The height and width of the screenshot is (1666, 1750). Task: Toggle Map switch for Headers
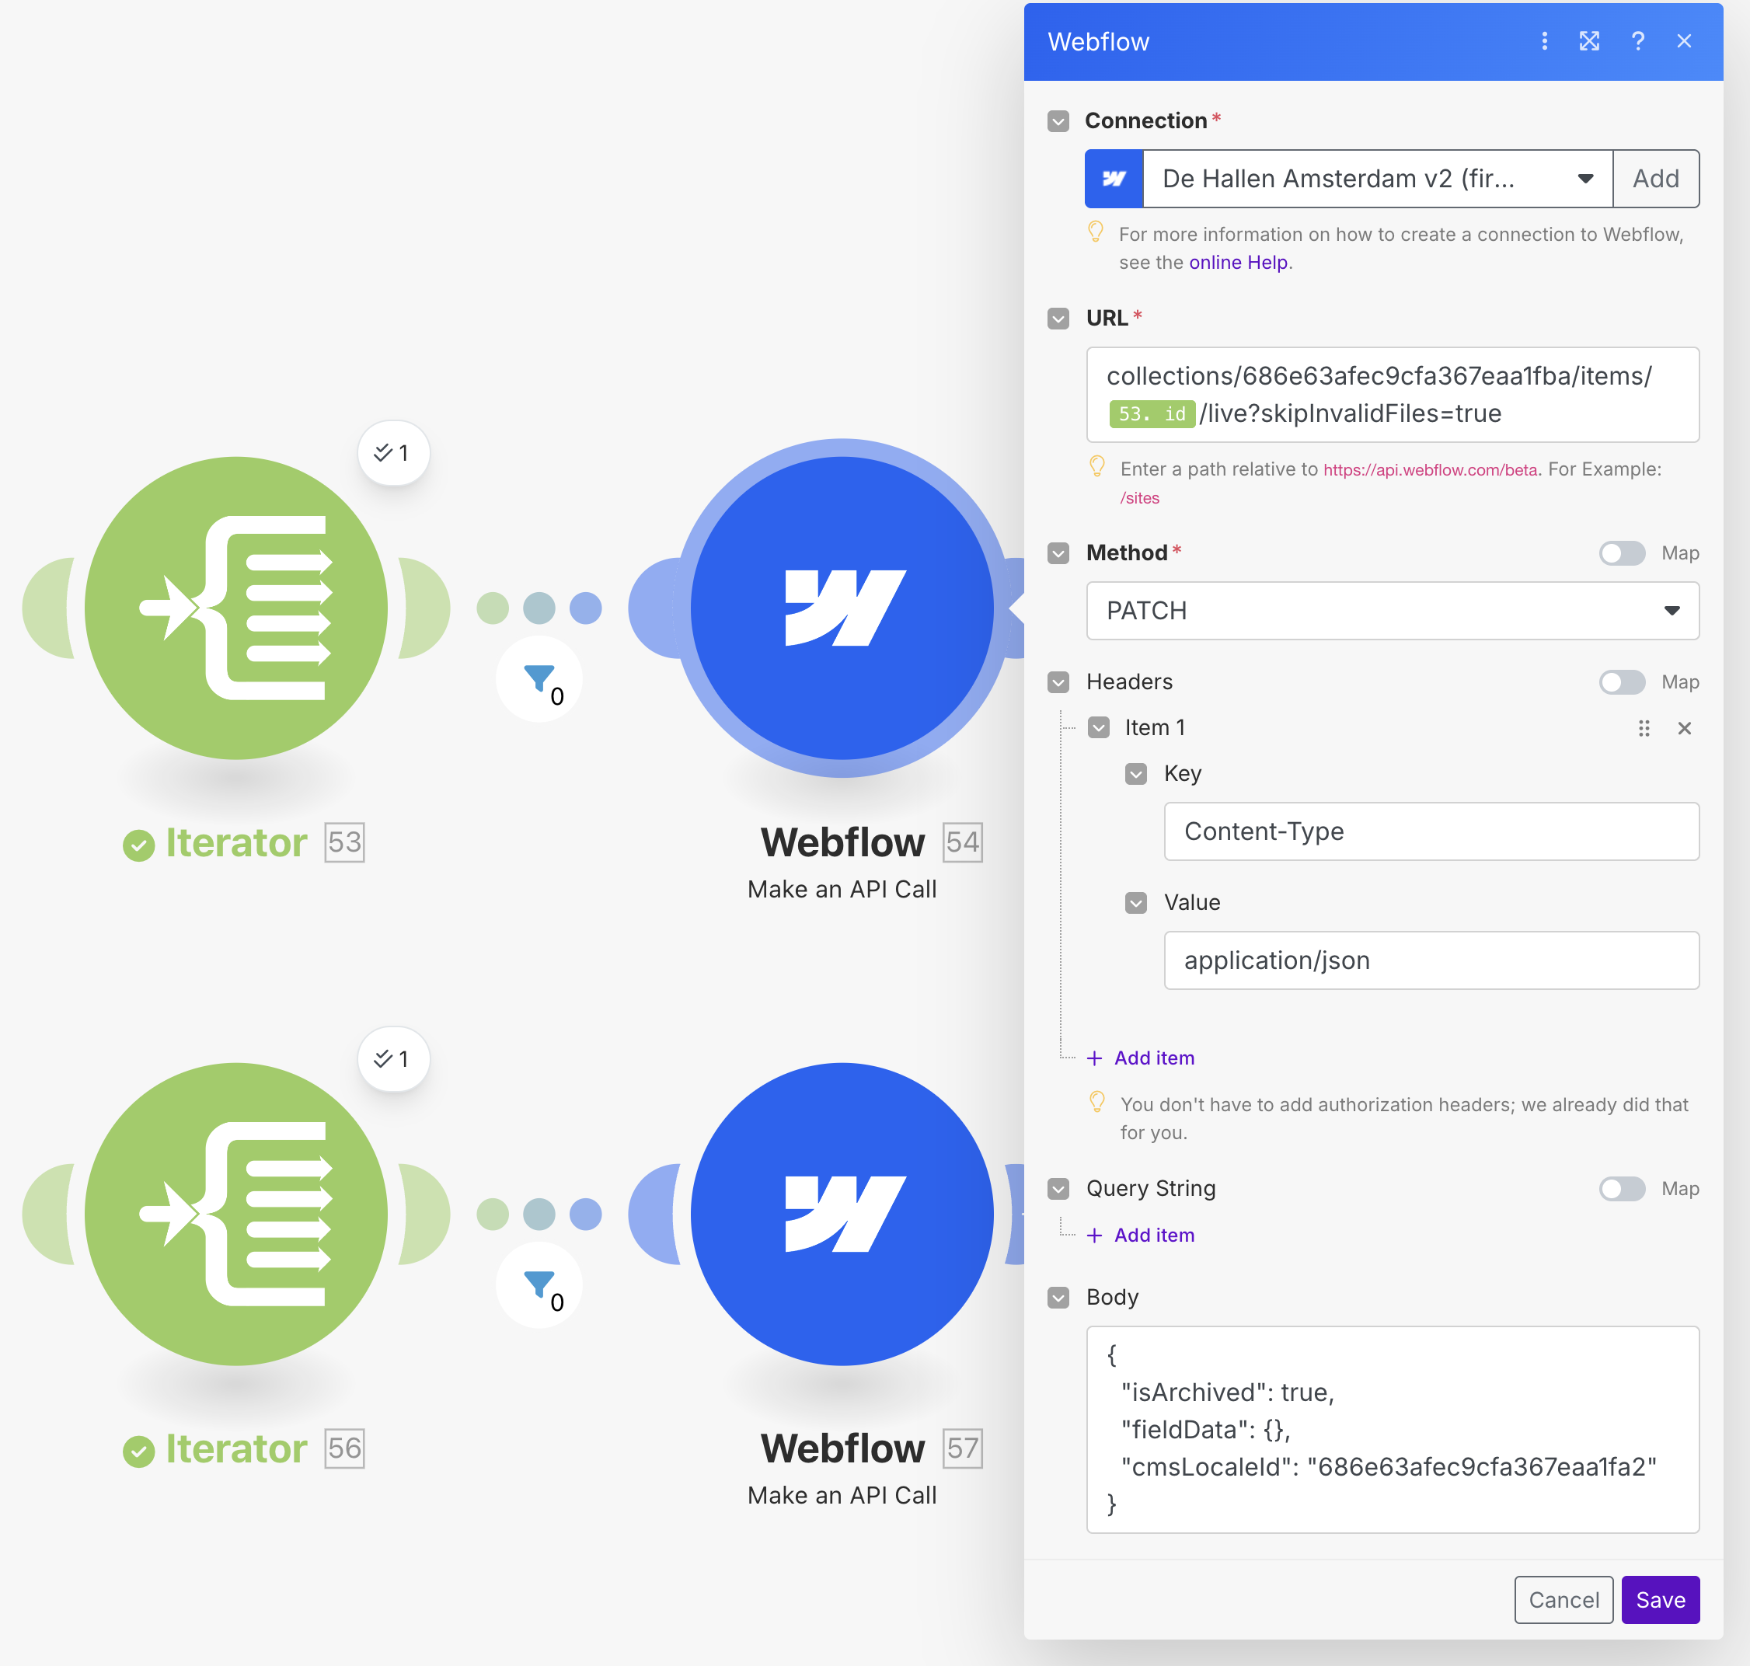(x=1621, y=682)
